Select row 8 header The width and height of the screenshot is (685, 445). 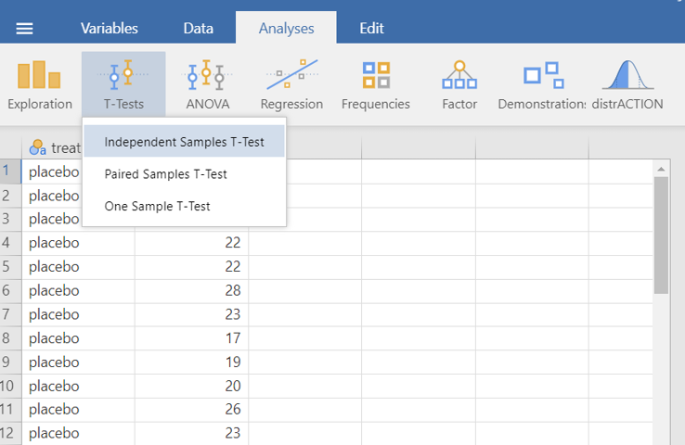pos(10,339)
